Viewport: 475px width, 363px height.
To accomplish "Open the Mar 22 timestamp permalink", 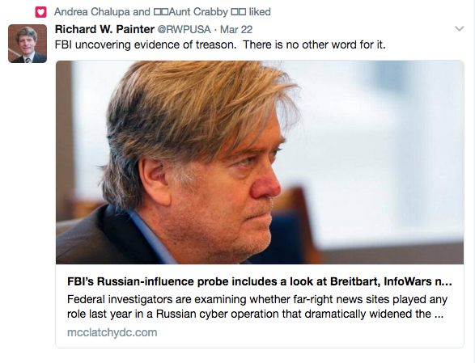I will point(236,29).
